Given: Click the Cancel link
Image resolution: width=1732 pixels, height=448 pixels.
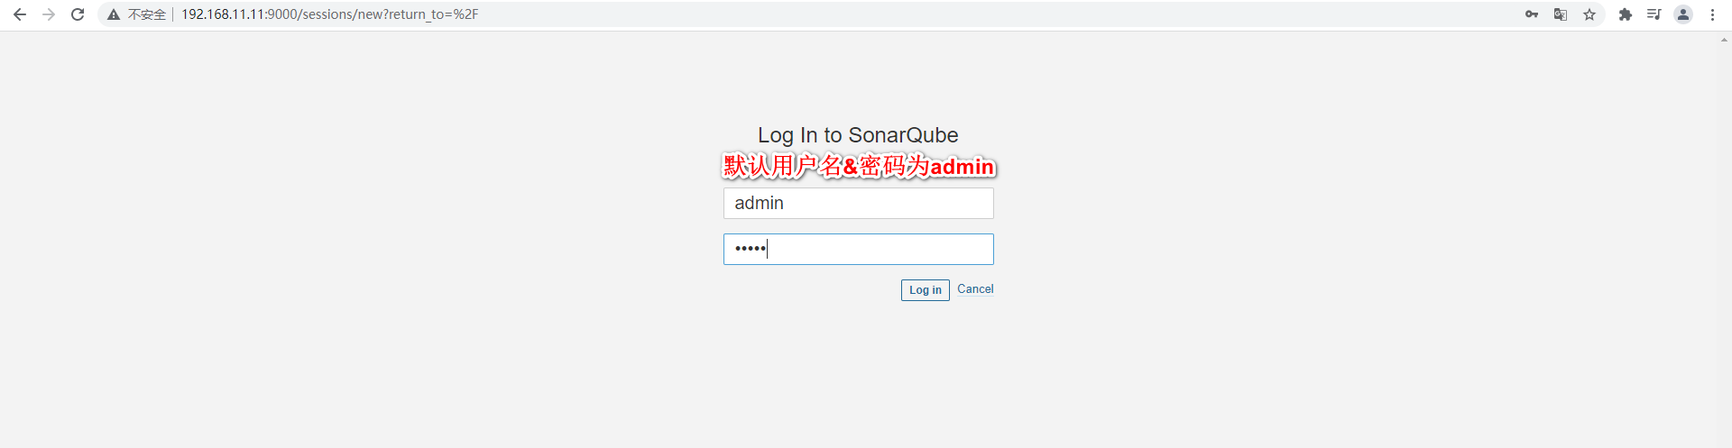Looking at the screenshot, I should click(x=975, y=289).
